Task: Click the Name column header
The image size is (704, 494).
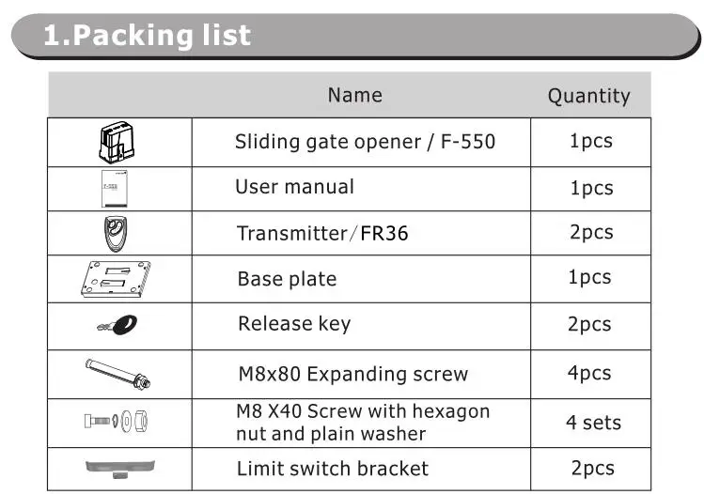Action: (x=354, y=95)
